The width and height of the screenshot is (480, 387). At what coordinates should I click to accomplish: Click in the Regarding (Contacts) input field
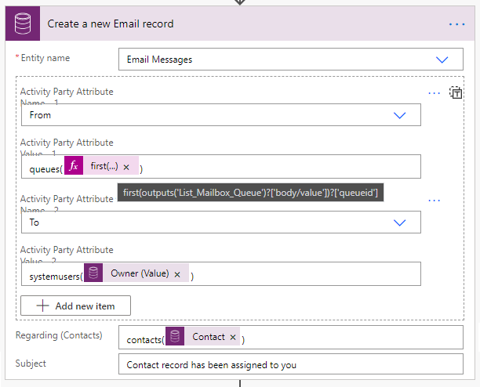[x=291, y=337]
